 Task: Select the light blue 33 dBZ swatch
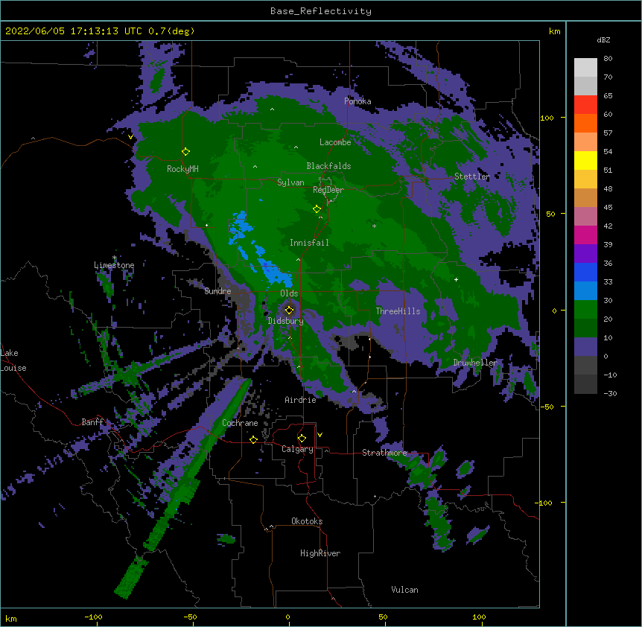(585, 291)
